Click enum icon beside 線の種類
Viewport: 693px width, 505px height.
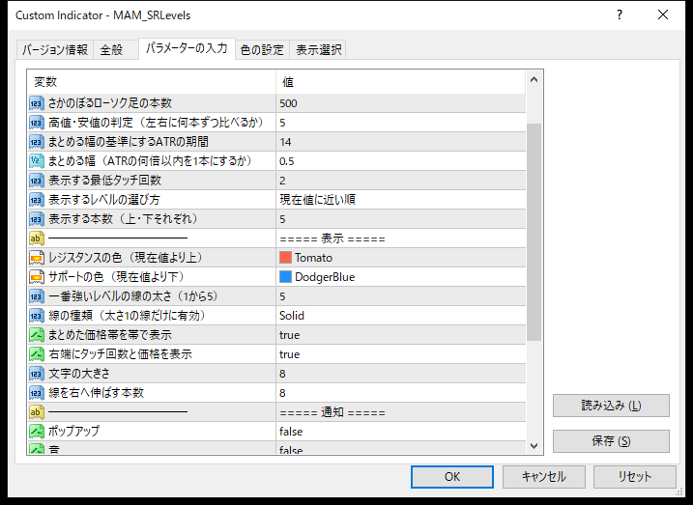(x=37, y=316)
